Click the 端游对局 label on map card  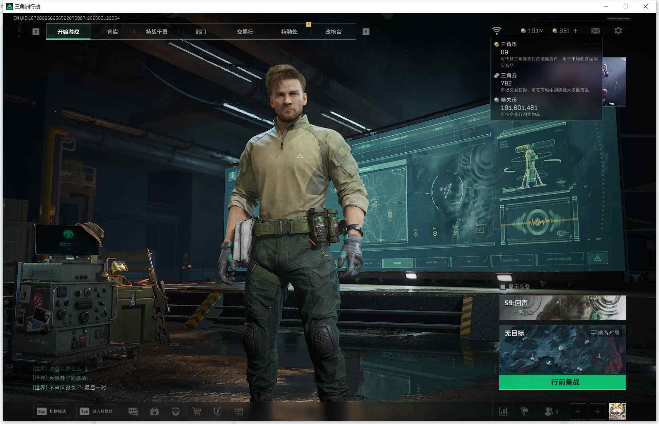coord(608,333)
